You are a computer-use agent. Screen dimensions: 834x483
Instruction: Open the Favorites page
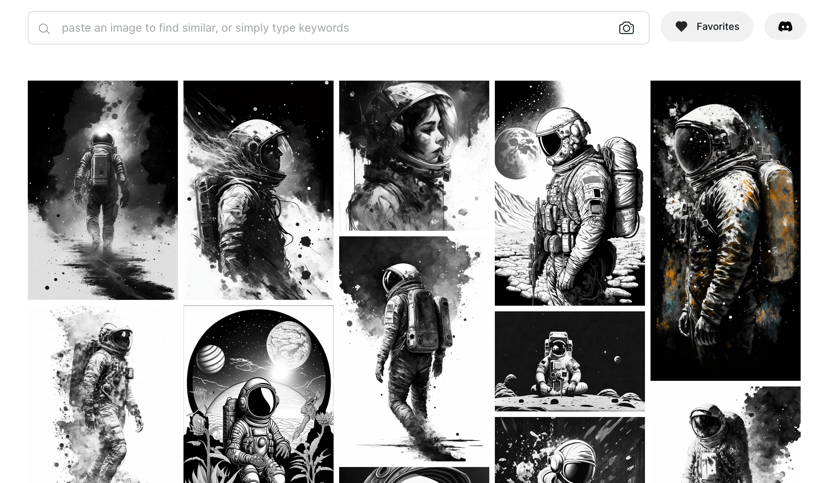click(707, 26)
